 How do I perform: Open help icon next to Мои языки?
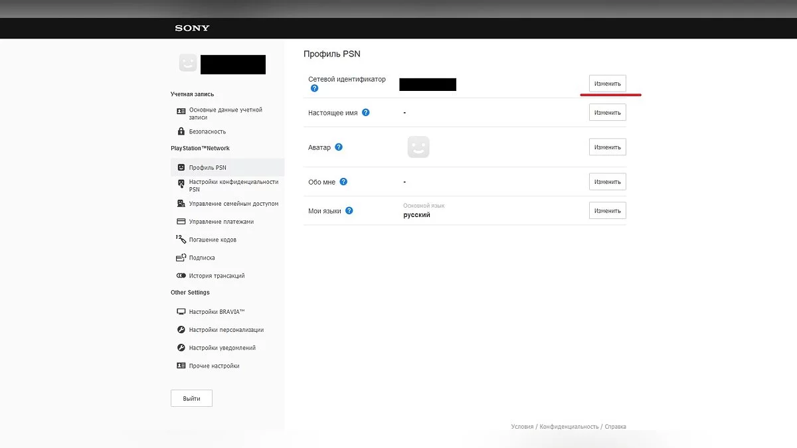click(349, 210)
